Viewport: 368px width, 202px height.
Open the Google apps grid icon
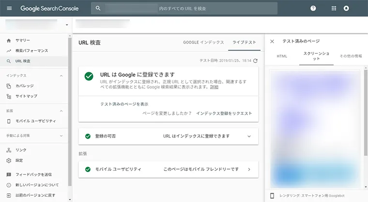click(334, 8)
